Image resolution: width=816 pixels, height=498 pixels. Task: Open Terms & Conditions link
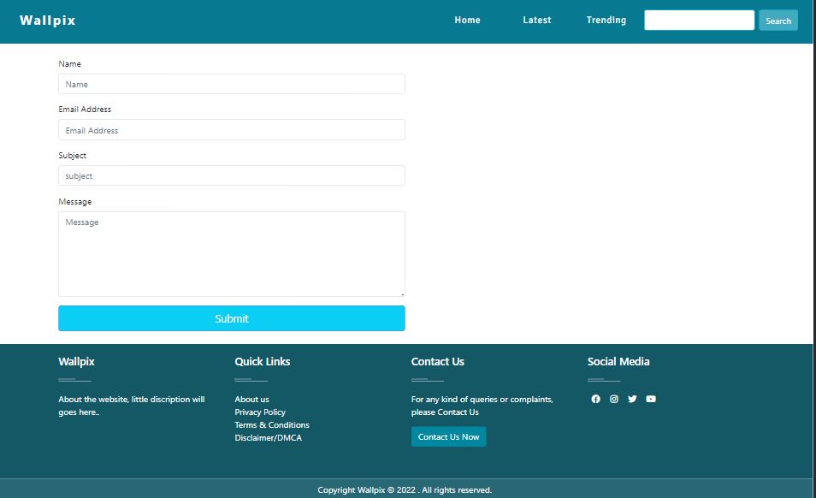(272, 425)
